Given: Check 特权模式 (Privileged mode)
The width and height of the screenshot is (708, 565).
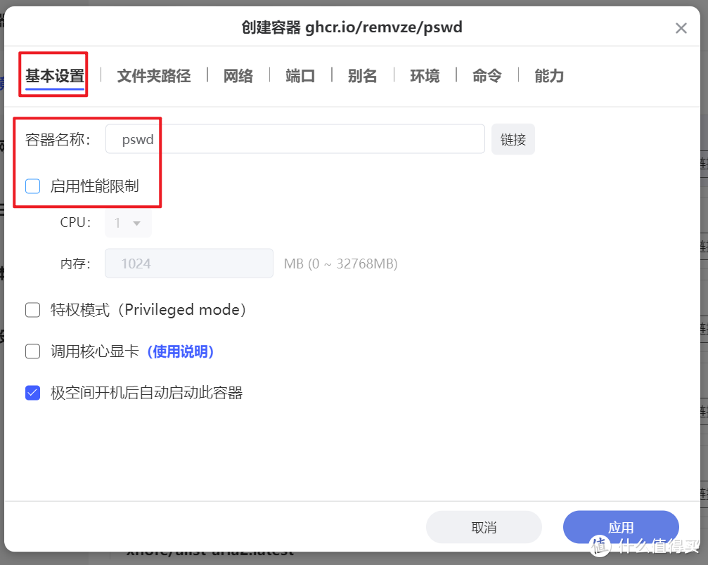Looking at the screenshot, I should [32, 309].
